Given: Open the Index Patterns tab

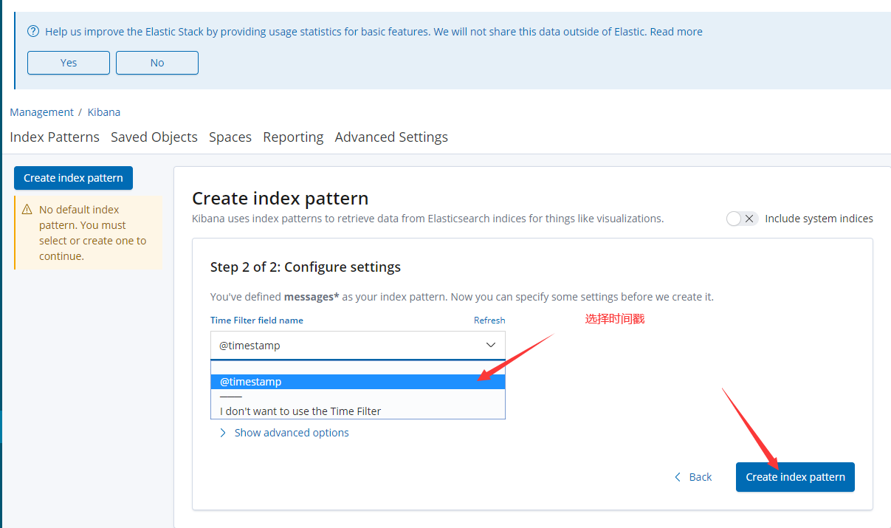Looking at the screenshot, I should click(x=55, y=137).
